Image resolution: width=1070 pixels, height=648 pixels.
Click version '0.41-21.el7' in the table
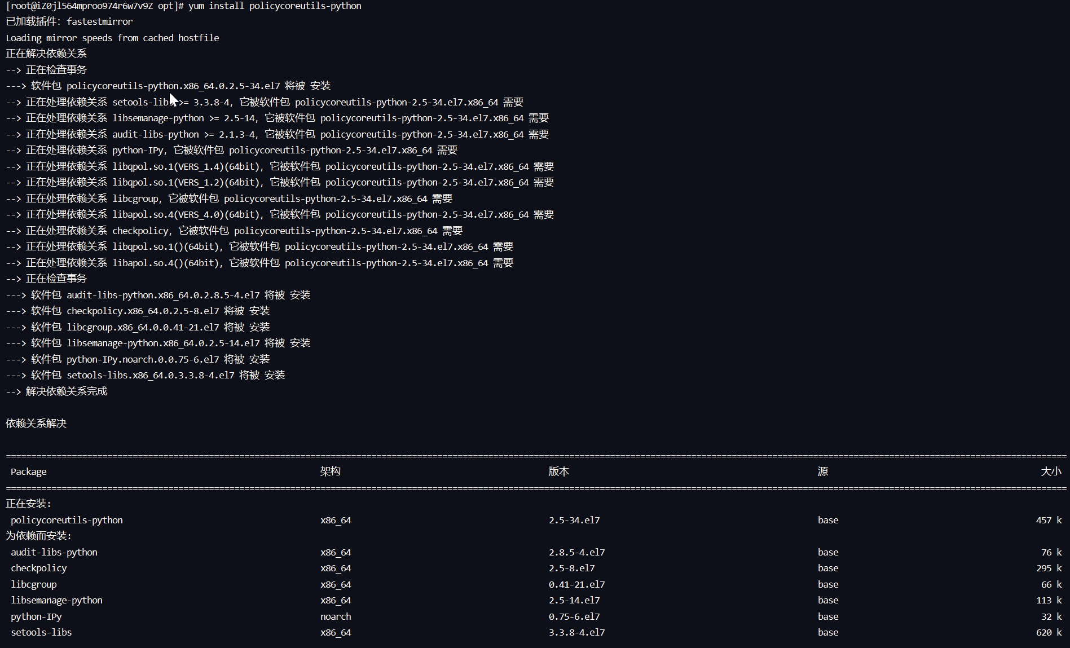pyautogui.click(x=576, y=584)
